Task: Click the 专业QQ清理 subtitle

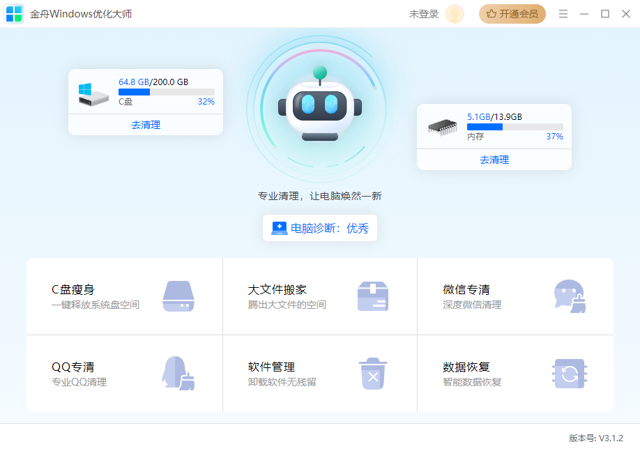Action: point(79,383)
